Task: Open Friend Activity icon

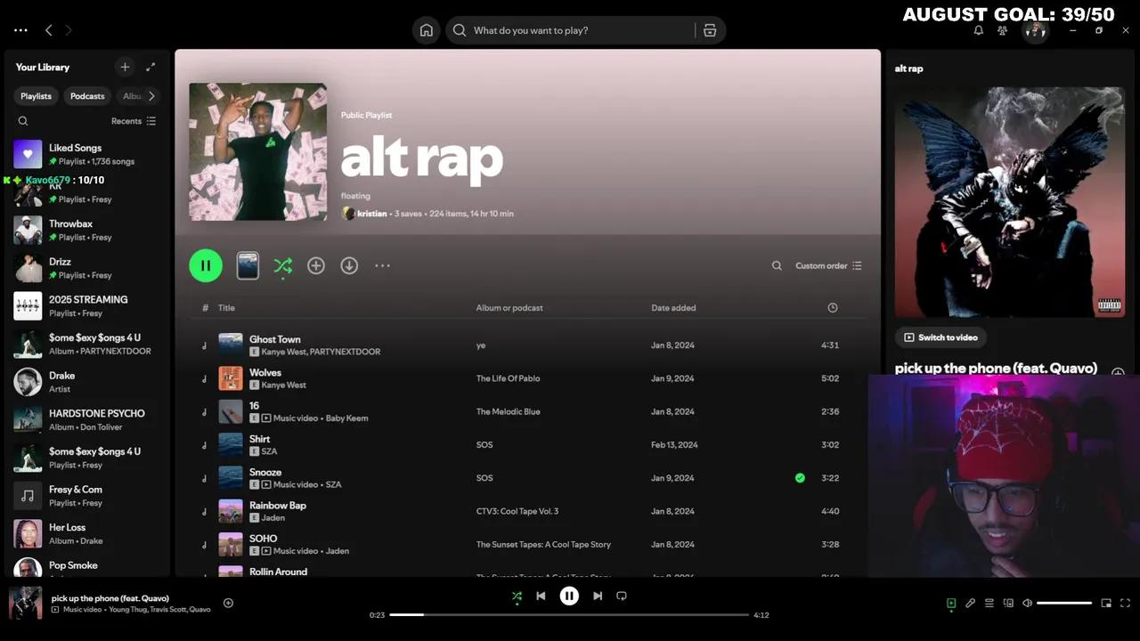Action: [1003, 30]
